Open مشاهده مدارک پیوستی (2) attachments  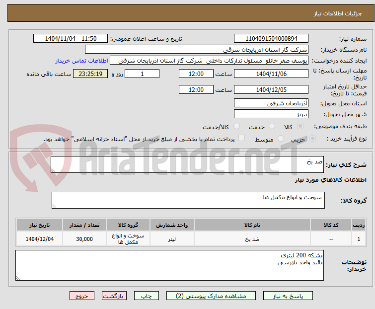point(211,296)
